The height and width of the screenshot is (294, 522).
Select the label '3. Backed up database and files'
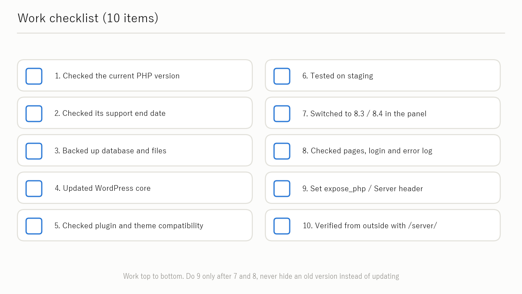(110, 151)
